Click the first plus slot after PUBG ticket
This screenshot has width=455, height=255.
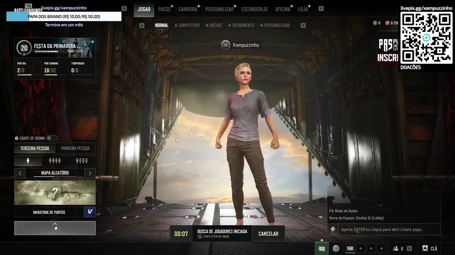coord(360,249)
